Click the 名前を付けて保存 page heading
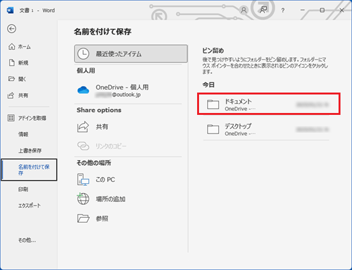This screenshot has width=352, height=270. pos(102,31)
